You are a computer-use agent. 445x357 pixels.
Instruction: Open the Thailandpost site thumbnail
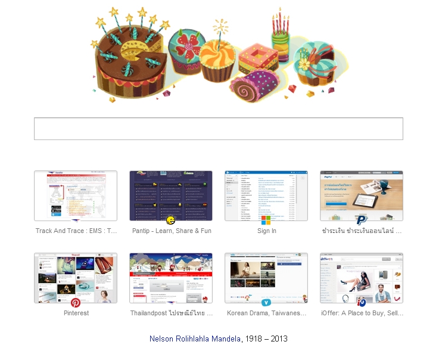171,278
